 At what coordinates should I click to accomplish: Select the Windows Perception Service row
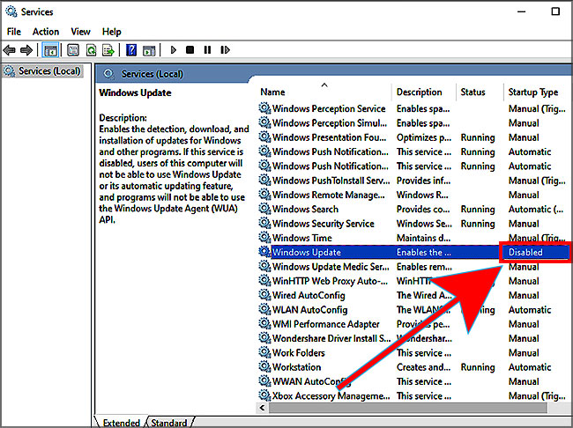pyautogui.click(x=413, y=108)
